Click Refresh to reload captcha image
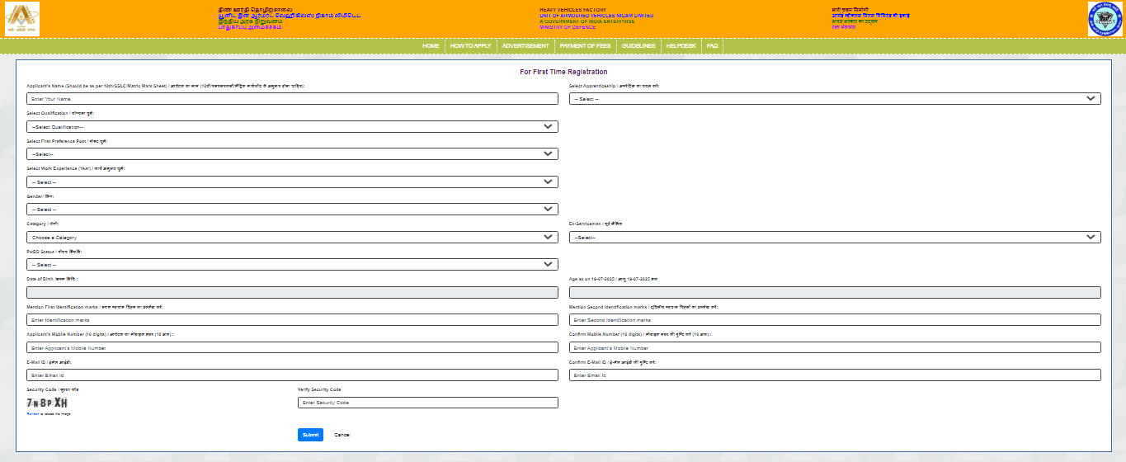 (x=49, y=414)
